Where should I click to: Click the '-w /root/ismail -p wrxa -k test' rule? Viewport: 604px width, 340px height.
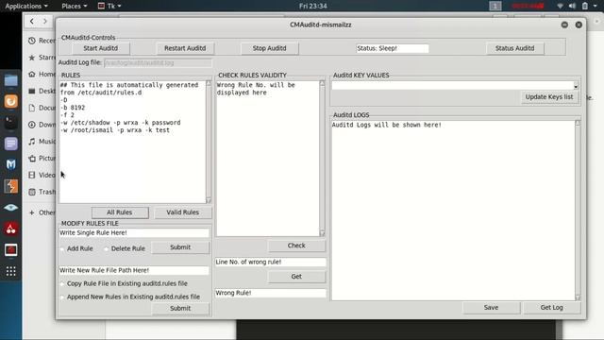tap(115, 130)
